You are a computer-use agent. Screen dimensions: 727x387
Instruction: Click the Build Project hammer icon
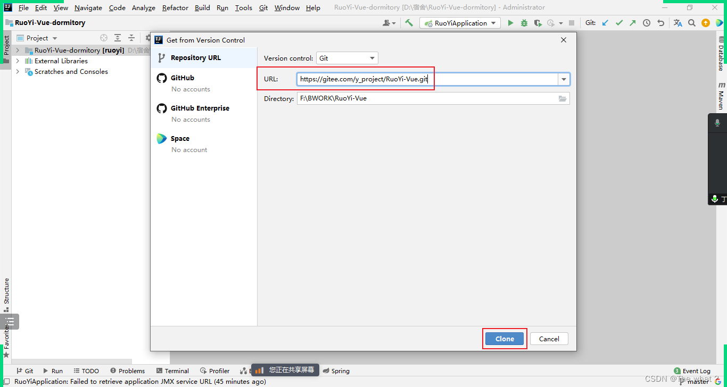[x=409, y=23]
